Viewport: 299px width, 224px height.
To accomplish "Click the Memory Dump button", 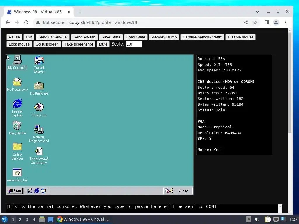I will pos(164,37).
